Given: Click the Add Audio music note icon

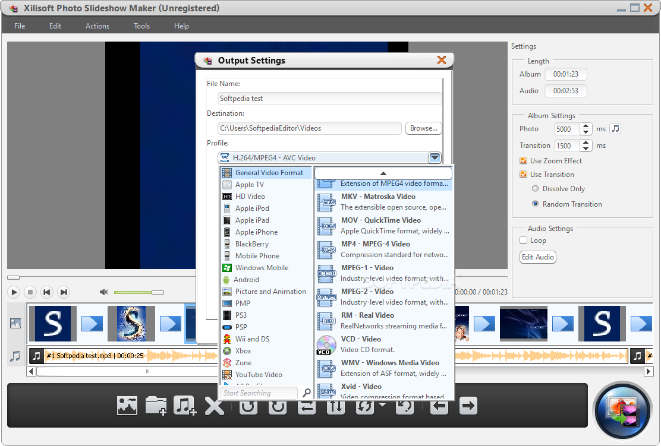Looking at the screenshot, I should [185, 406].
